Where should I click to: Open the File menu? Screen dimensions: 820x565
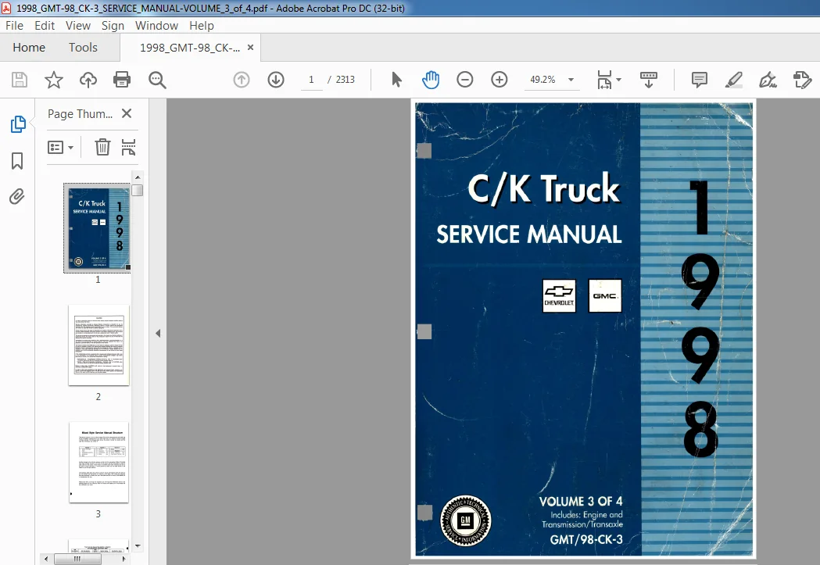(14, 26)
